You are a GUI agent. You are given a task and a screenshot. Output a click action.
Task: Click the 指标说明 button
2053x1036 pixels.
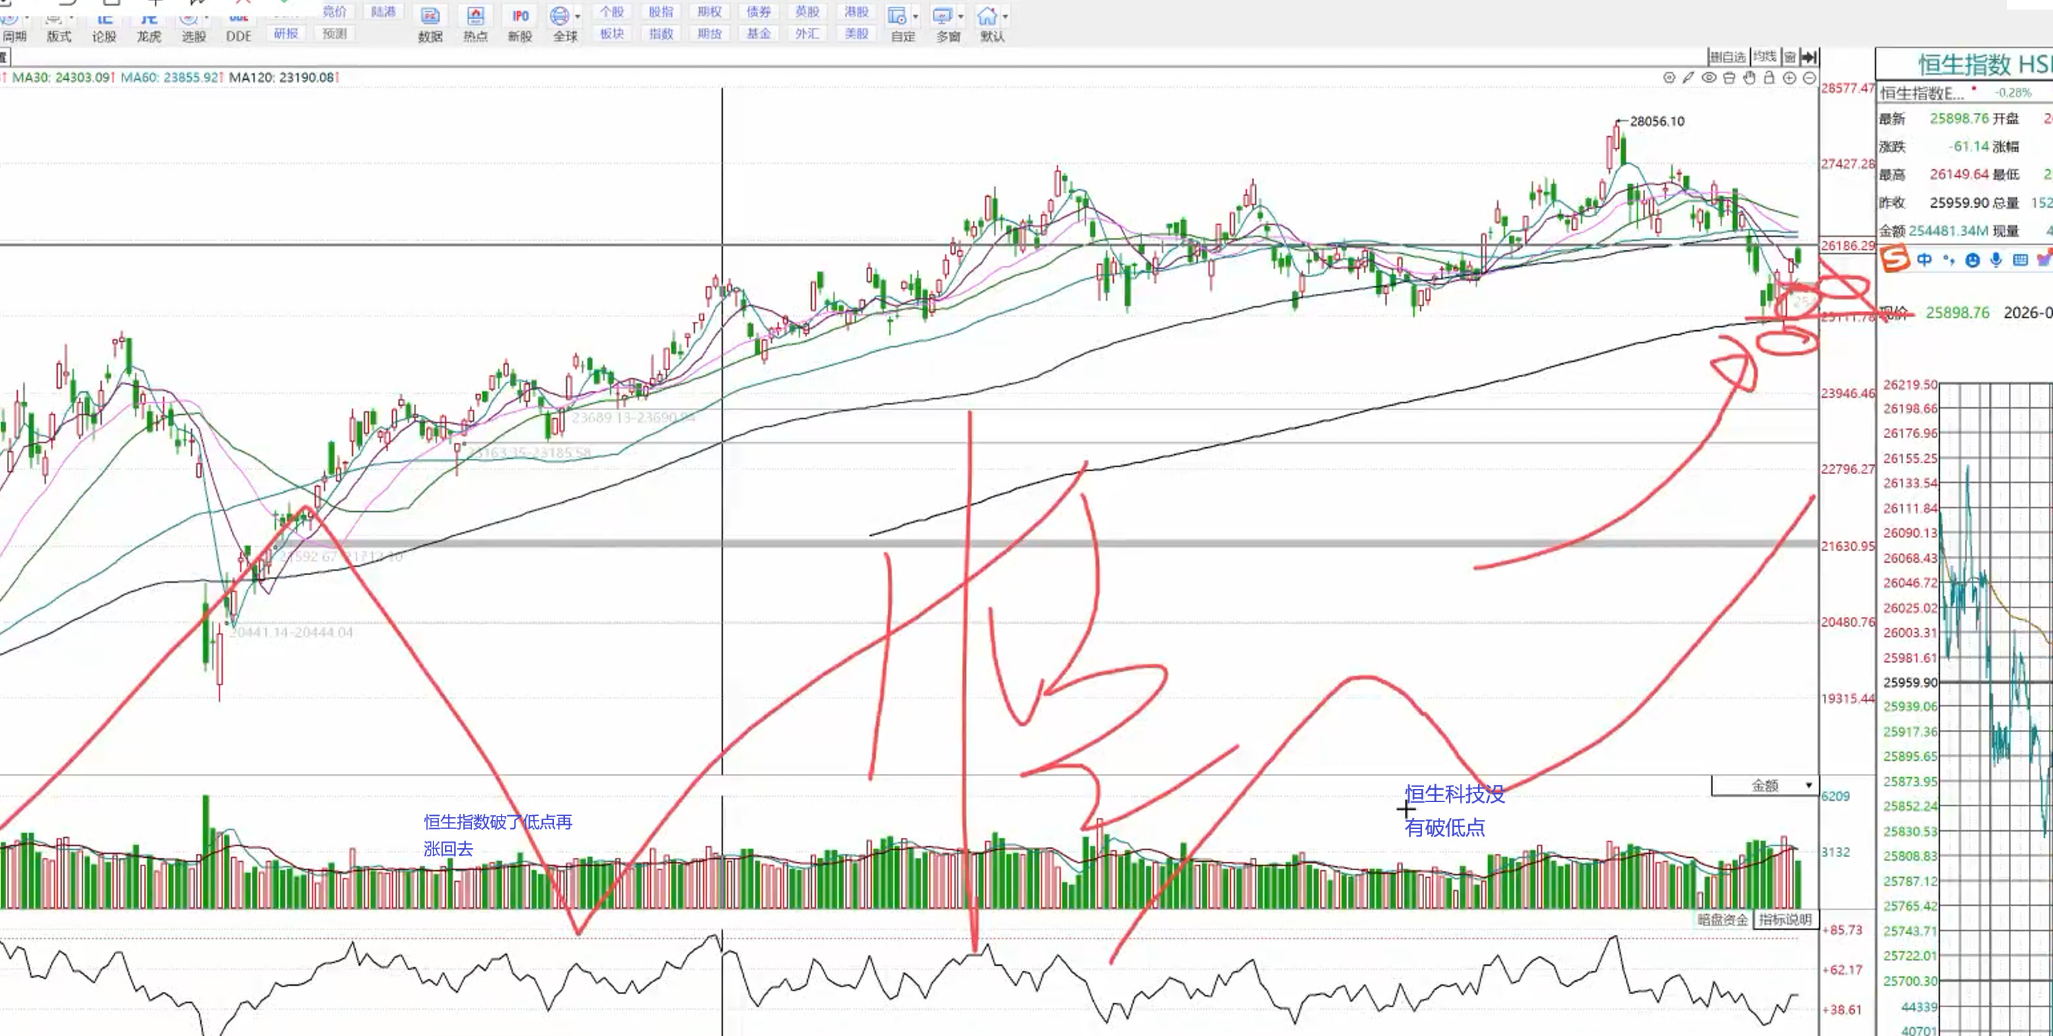[x=1785, y=919]
